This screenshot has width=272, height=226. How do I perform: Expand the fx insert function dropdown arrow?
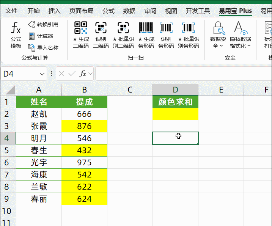coord(90,74)
